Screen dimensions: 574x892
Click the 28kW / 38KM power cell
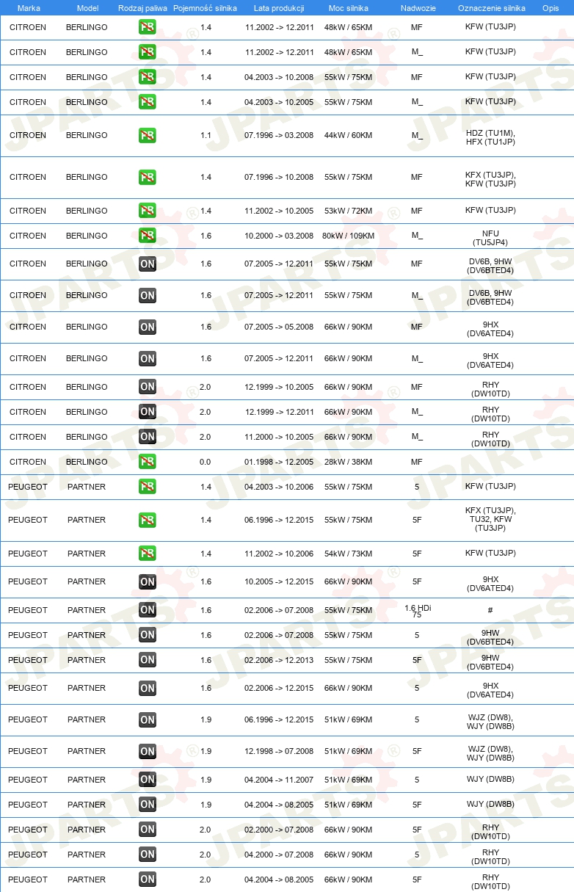pyautogui.click(x=348, y=462)
